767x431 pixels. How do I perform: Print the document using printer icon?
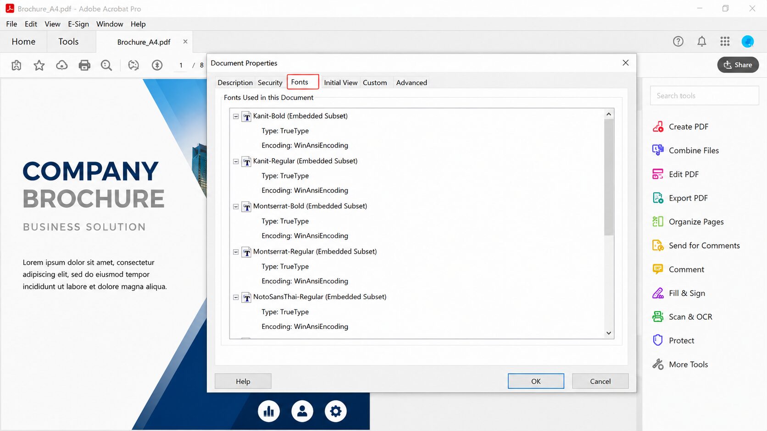pyautogui.click(x=84, y=65)
